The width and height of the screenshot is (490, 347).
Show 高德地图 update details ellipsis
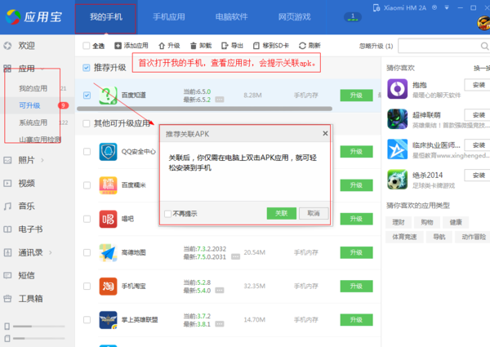coord(235,256)
